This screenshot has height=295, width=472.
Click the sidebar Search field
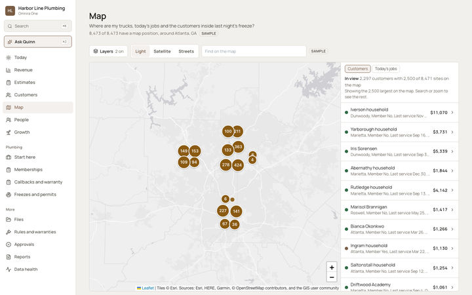pyautogui.click(x=38, y=26)
